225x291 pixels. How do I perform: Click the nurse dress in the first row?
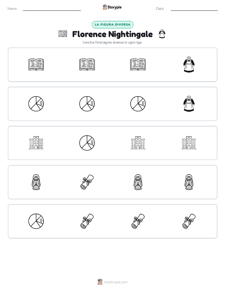point(189,65)
